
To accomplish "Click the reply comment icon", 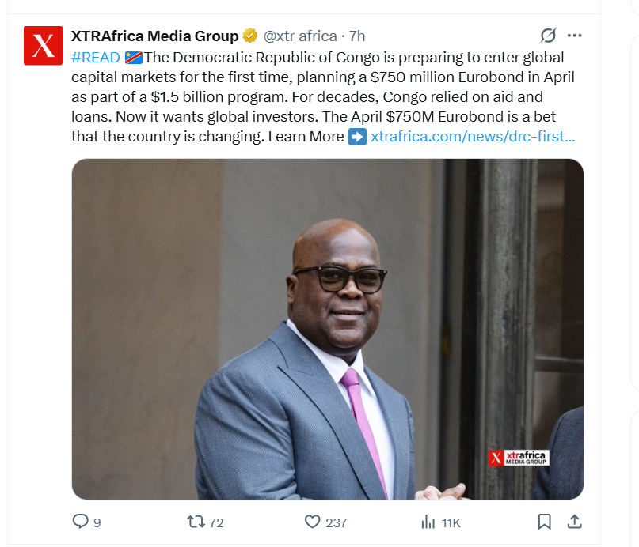I will coord(80,522).
